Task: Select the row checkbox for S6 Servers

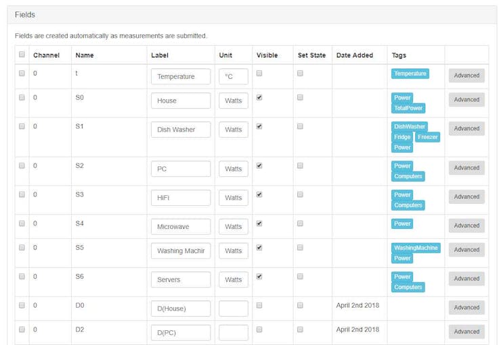Action: (x=22, y=277)
